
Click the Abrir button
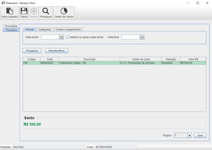(200, 135)
